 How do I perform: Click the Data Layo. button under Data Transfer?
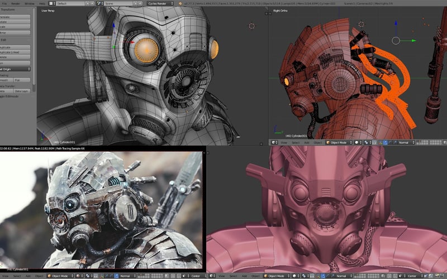pyautogui.click(x=22, y=91)
